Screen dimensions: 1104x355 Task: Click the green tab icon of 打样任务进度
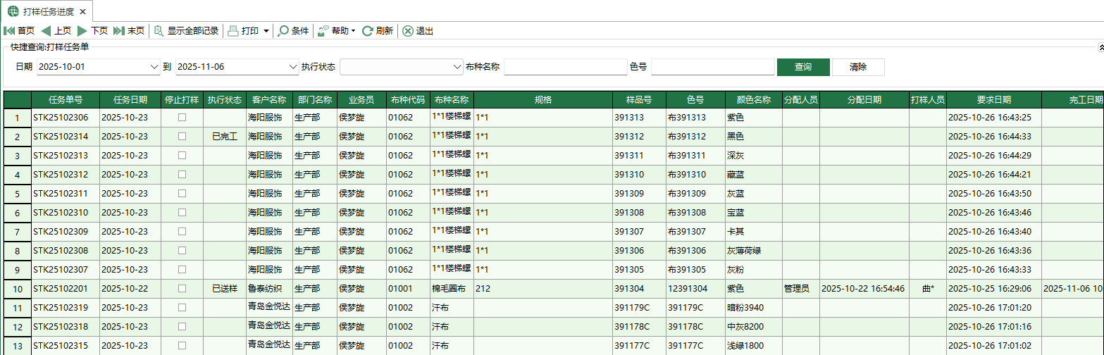(x=13, y=11)
